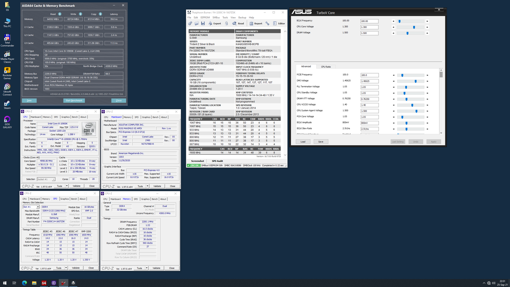Image resolution: width=510 pixels, height=287 pixels.
Task: Click the Export icon in Thaiphoon Burner toolbar
Action: tap(211, 24)
